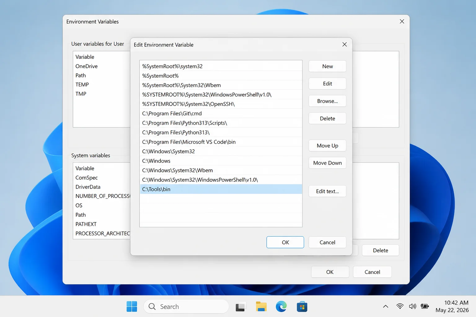The image size is (476, 317).
Task: Open Microsoft Store from the taskbar
Action: [x=302, y=306]
